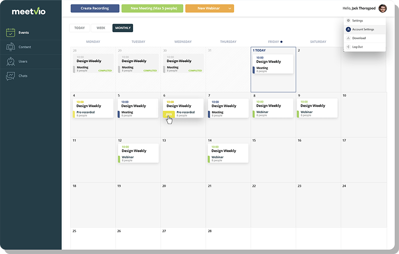Open the Chats icon in sidebar
The image size is (399, 254).
coord(11,76)
